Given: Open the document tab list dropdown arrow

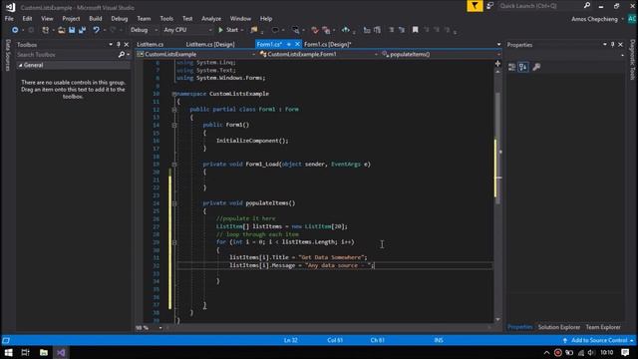Looking at the screenshot, I should pyautogui.click(x=498, y=44).
